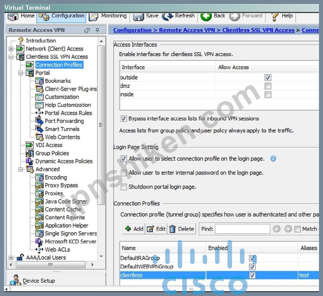Click the Find next down-arrow button

277,229
